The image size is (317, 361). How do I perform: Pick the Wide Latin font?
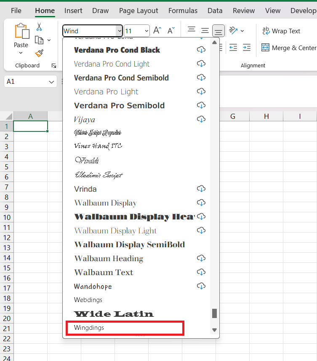pos(114,314)
